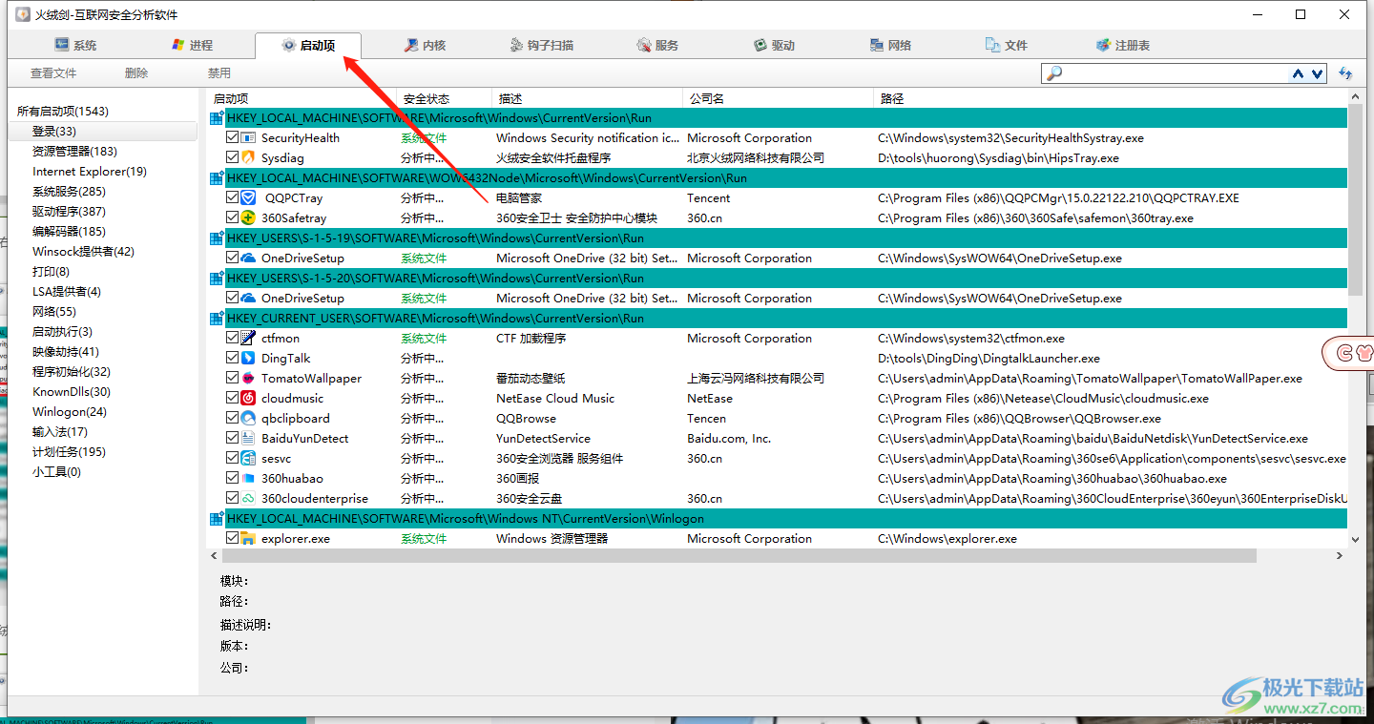The height and width of the screenshot is (724, 1374).
Task: Open the 注册表 tab
Action: point(1123,45)
